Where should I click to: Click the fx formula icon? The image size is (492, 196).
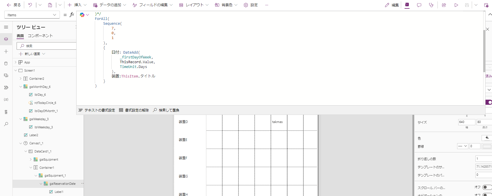coord(72,15)
